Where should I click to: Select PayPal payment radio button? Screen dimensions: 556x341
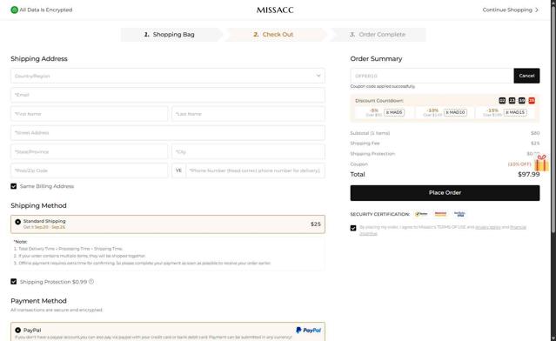[x=17, y=330]
